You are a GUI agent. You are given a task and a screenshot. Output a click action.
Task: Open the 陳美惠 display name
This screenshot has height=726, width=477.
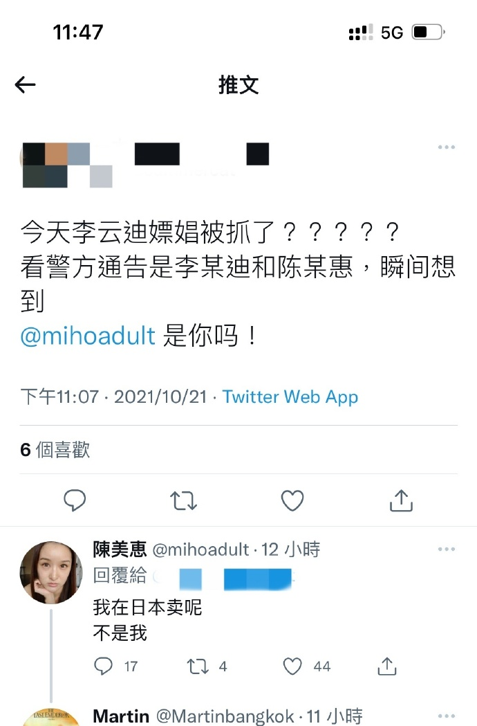[x=120, y=550]
